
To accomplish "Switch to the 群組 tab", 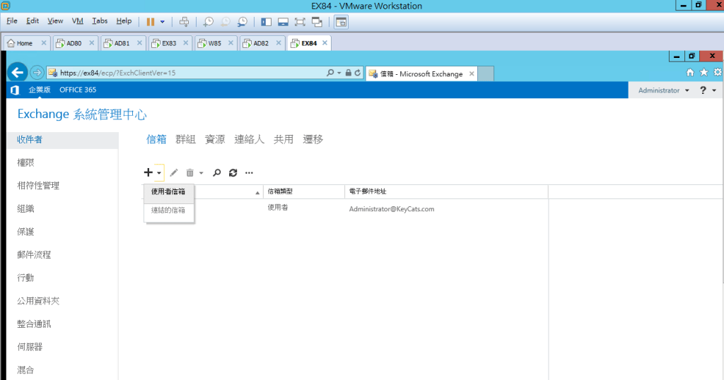I will pos(185,139).
